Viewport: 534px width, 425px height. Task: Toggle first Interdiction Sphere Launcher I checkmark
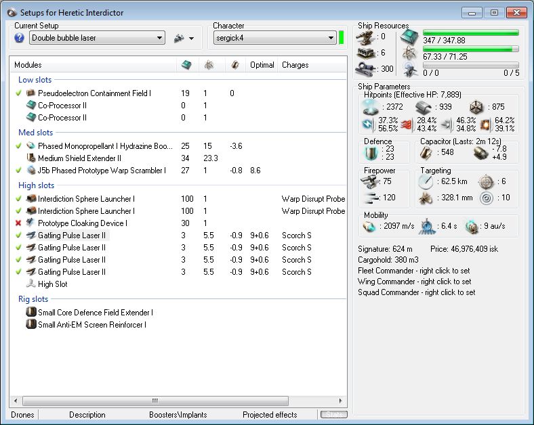tap(19, 198)
